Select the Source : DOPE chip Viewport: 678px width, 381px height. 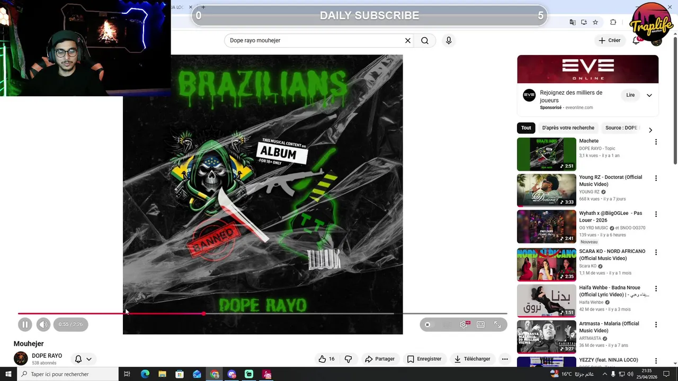pos(622,128)
